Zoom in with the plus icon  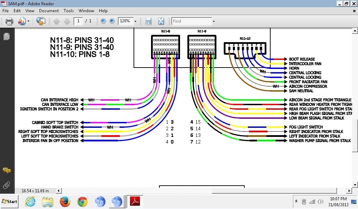[x=111, y=21]
